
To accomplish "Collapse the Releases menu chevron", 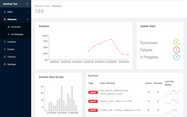I will [x=27, y=19].
